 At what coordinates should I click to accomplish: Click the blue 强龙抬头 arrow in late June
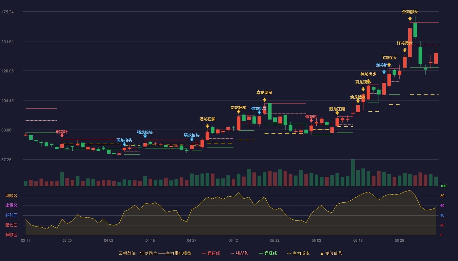[384, 72]
